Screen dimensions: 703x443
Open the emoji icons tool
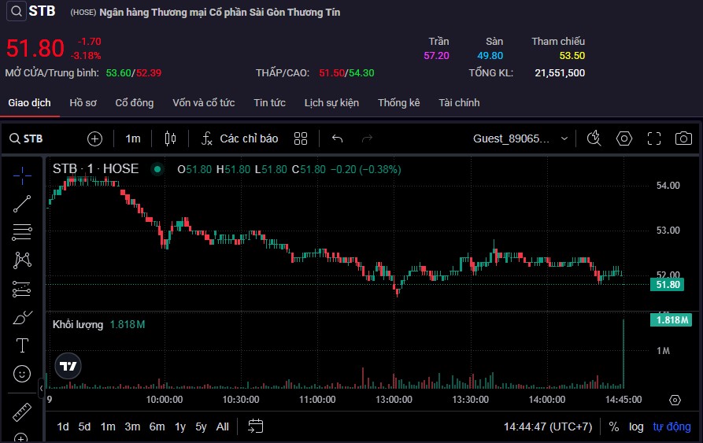pyautogui.click(x=22, y=374)
